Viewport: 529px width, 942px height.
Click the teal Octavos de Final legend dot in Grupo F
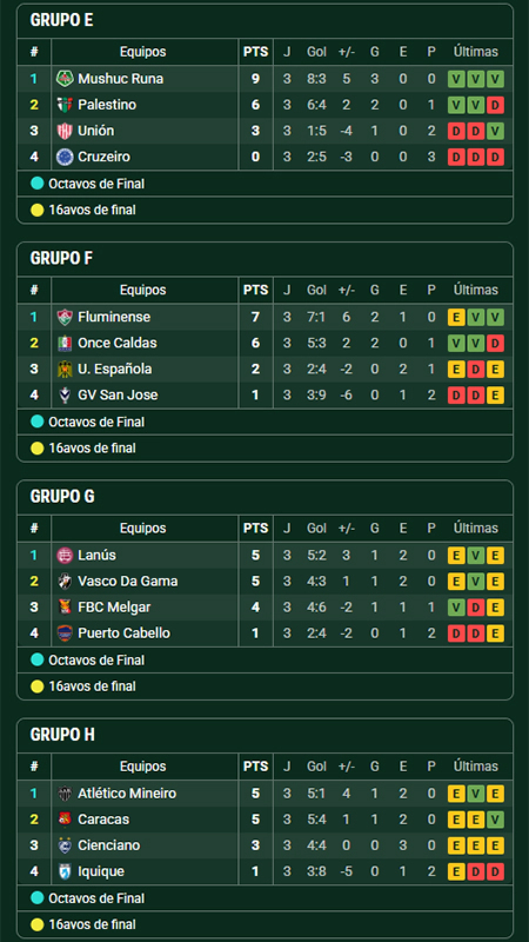pyautogui.click(x=37, y=422)
